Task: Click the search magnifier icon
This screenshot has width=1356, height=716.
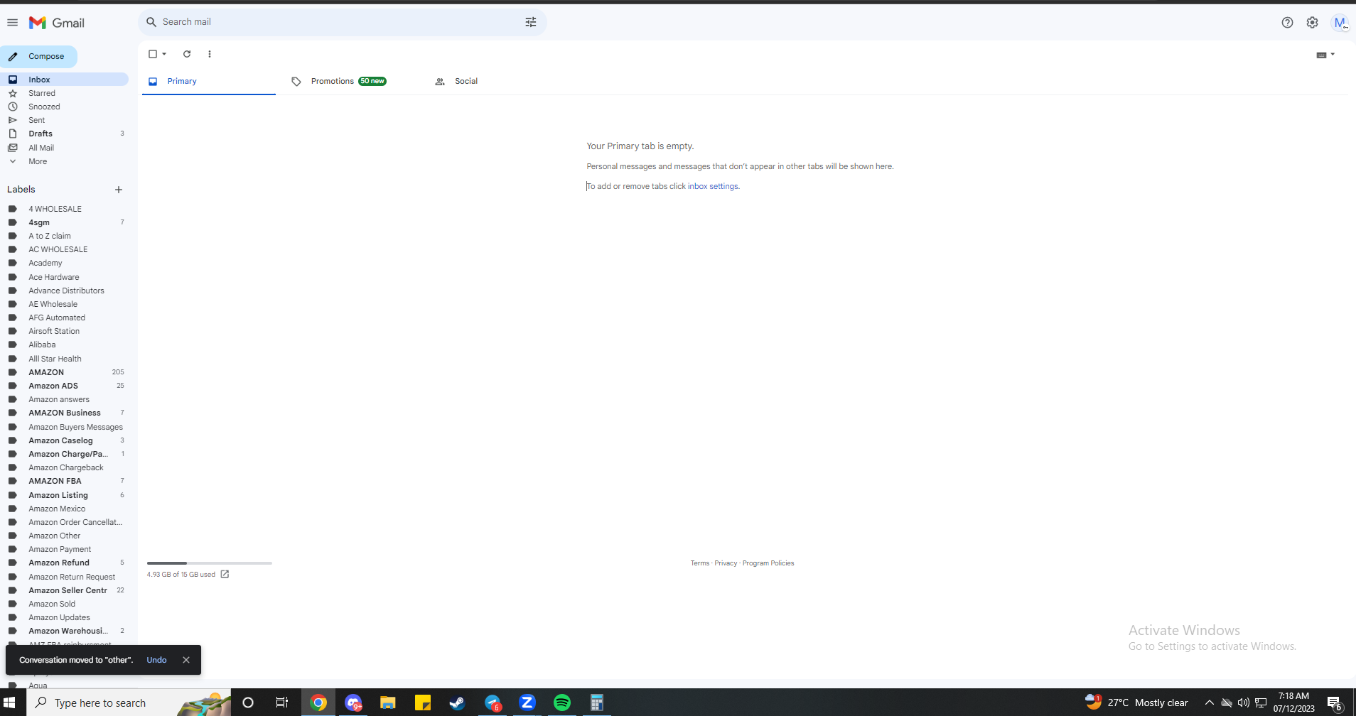Action: click(x=151, y=22)
